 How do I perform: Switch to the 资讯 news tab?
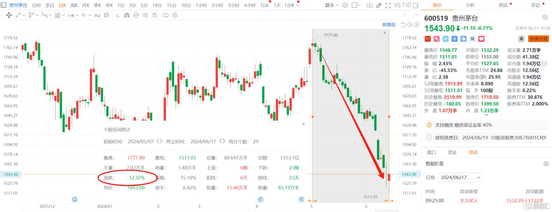503,5
